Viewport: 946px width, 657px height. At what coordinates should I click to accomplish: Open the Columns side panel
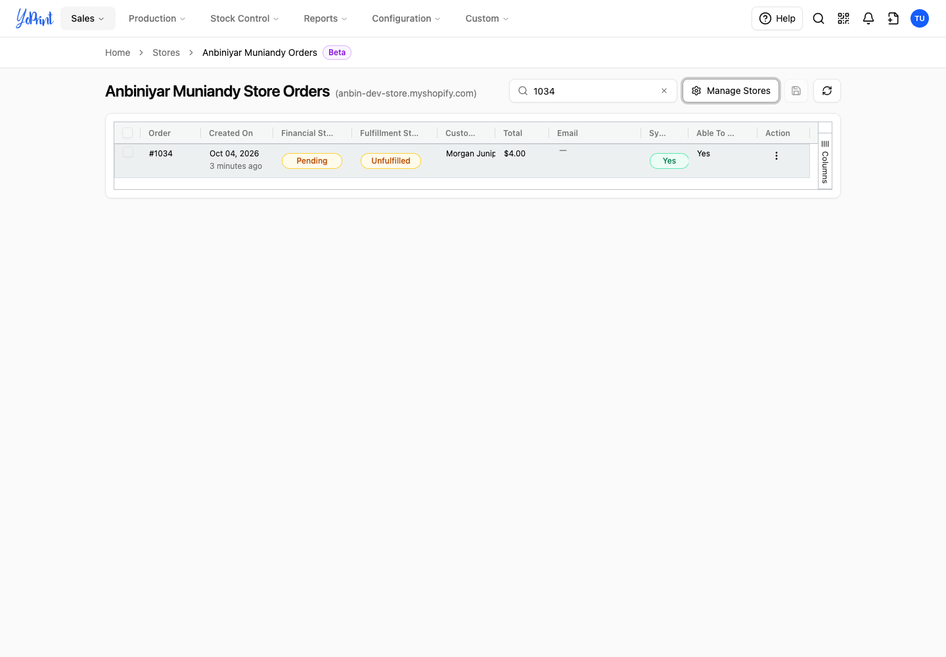tap(825, 162)
